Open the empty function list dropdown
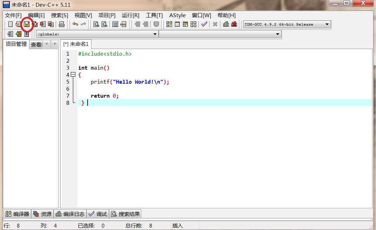The height and width of the screenshot is (230, 376). coord(220,34)
